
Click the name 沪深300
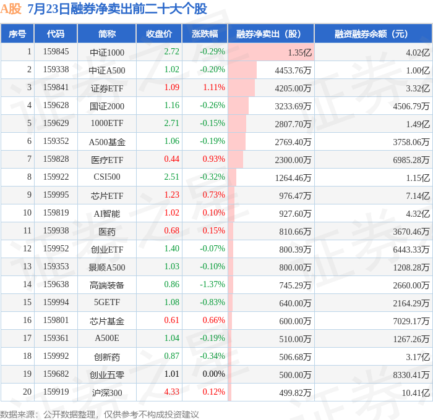[x=107, y=393]
